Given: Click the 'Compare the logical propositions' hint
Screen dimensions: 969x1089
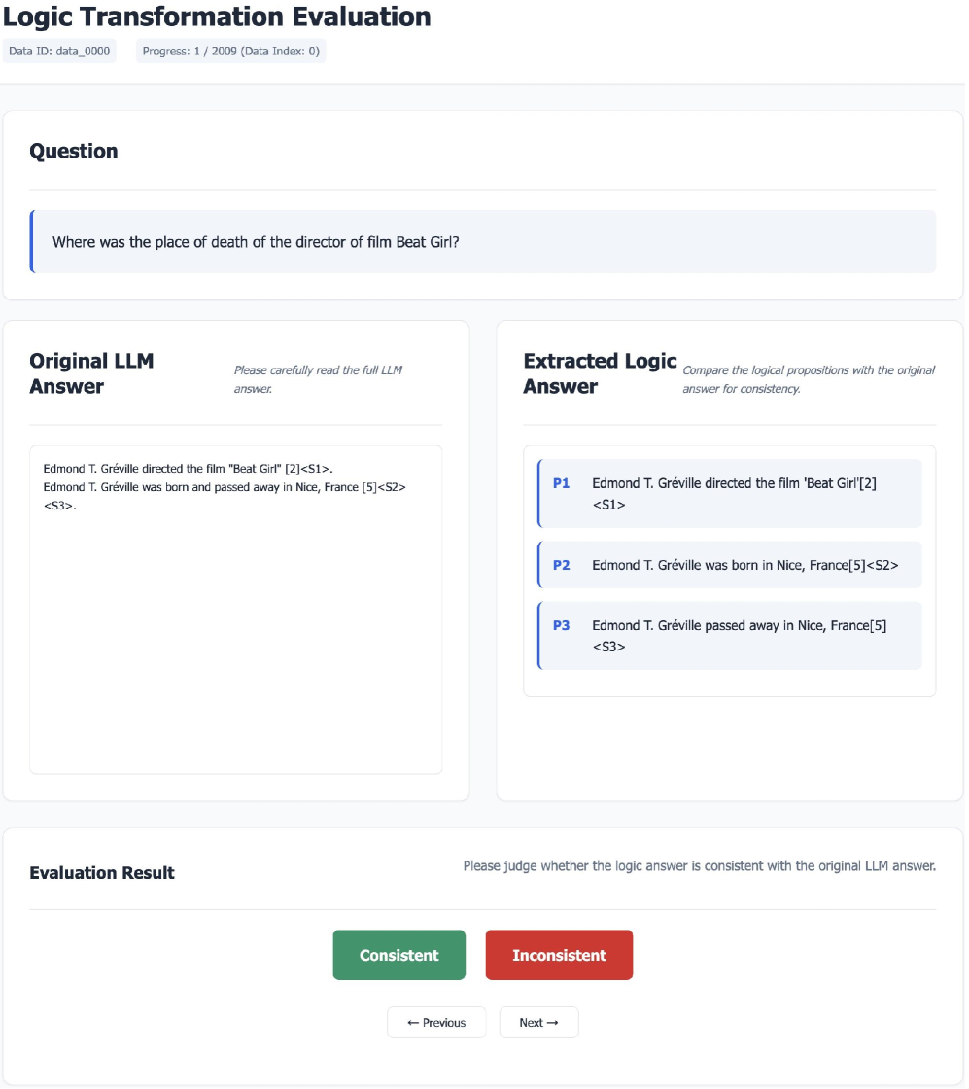Looking at the screenshot, I should pyautogui.click(x=809, y=378).
